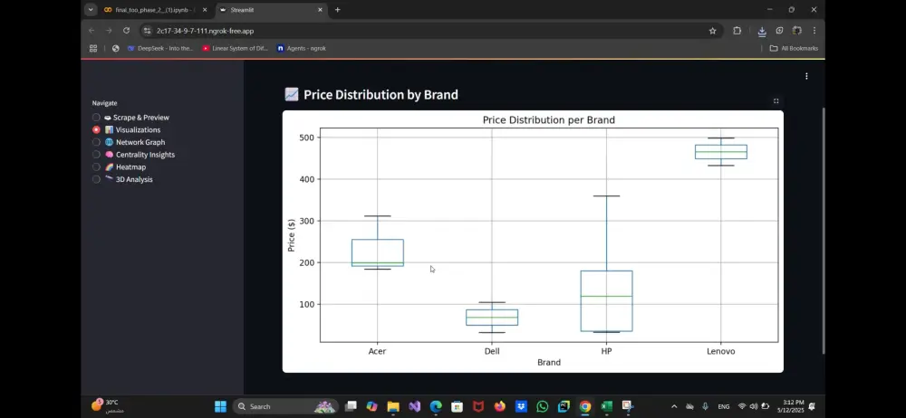
Task: Open the apps grid in bookmarks bar
Action: (93, 49)
